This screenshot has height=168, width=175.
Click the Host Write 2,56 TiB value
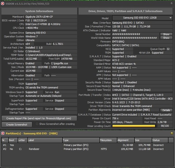click(162, 122)
